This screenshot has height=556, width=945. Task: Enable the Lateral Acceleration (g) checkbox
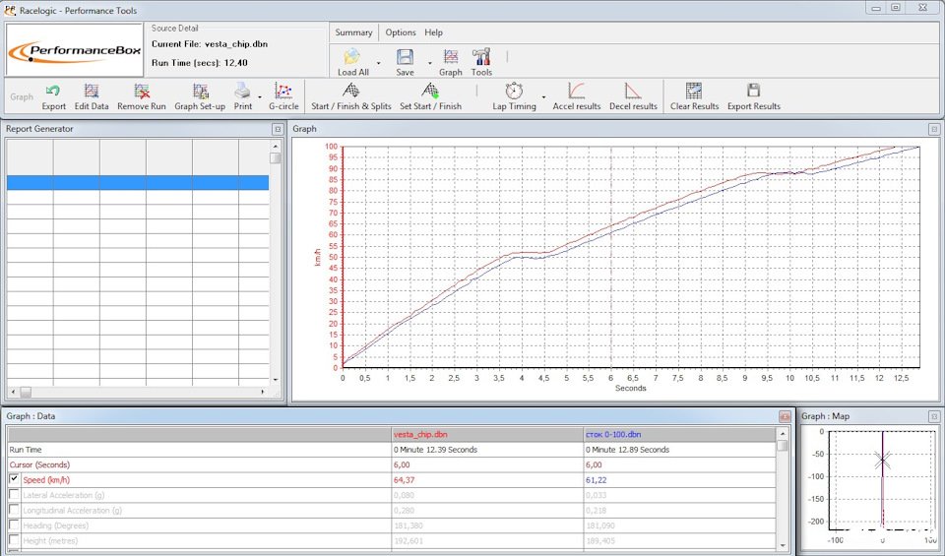[x=14, y=495]
